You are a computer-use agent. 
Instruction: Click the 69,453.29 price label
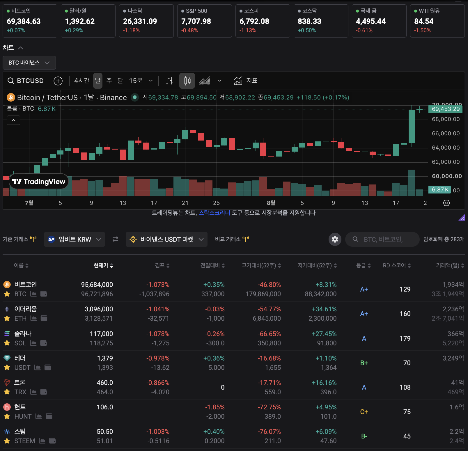[445, 109]
